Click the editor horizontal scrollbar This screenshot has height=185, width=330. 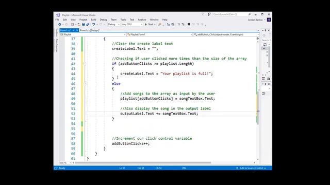point(143,162)
